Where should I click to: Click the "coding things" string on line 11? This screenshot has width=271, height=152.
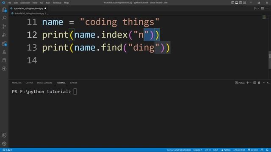[119, 22]
